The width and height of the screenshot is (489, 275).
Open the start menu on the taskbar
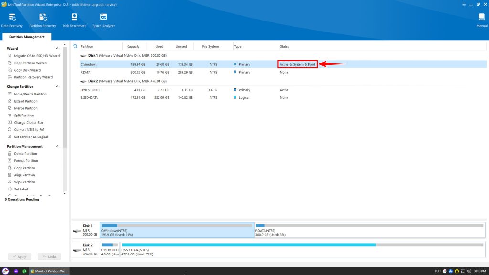point(5,271)
